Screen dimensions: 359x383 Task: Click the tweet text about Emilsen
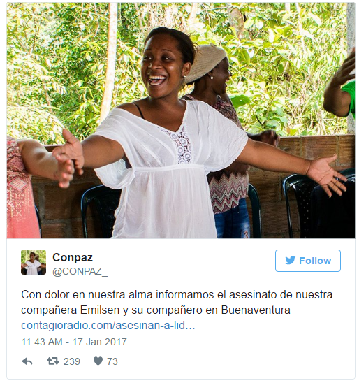tap(177, 303)
